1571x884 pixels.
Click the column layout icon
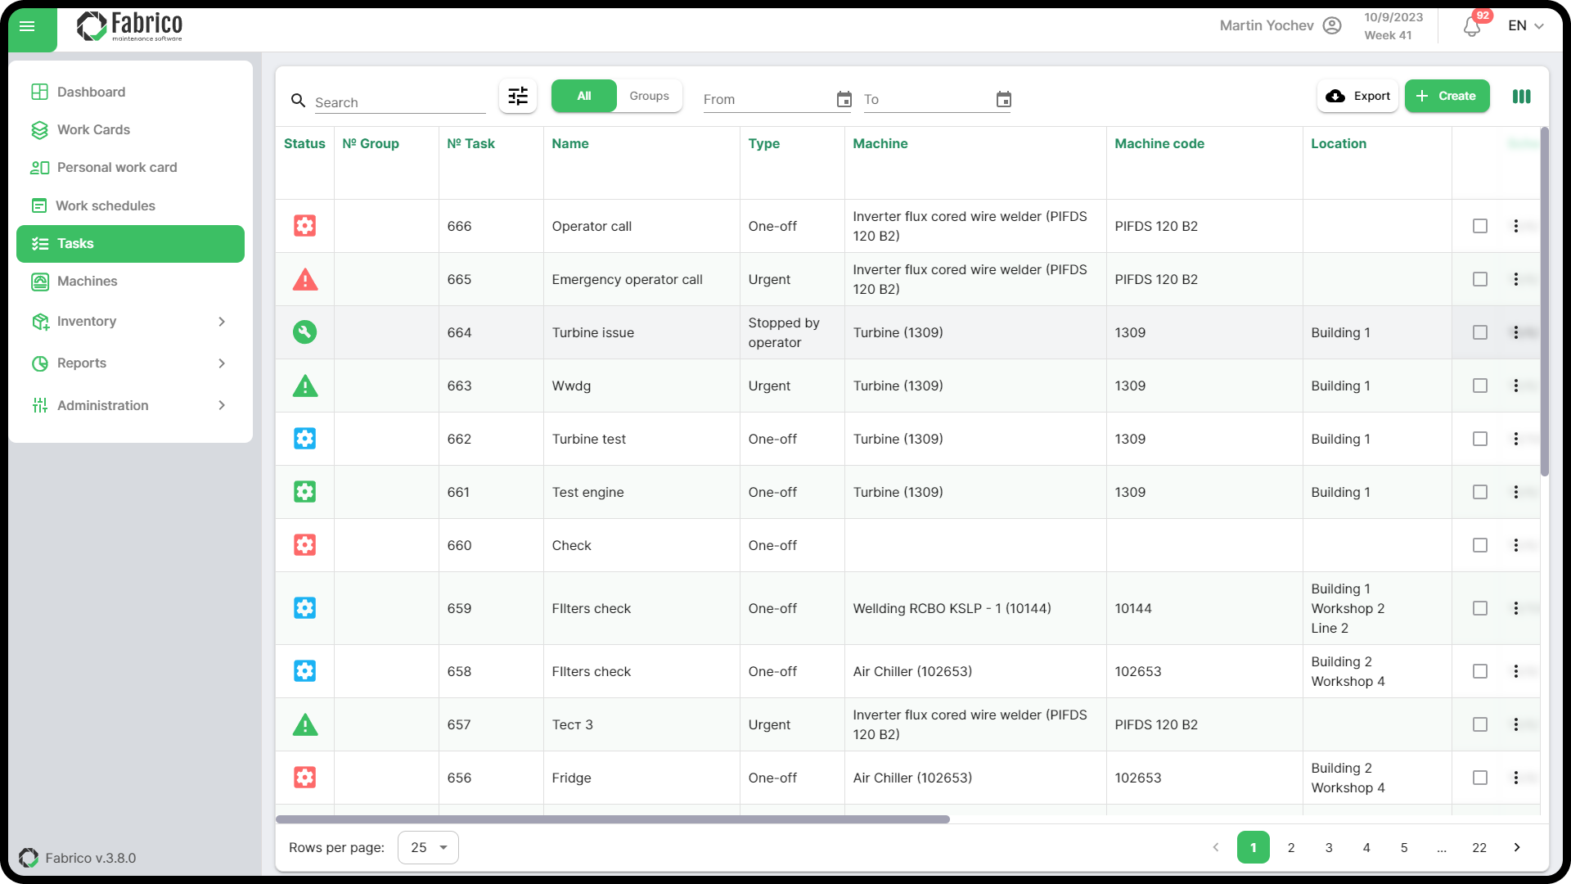point(1521,97)
